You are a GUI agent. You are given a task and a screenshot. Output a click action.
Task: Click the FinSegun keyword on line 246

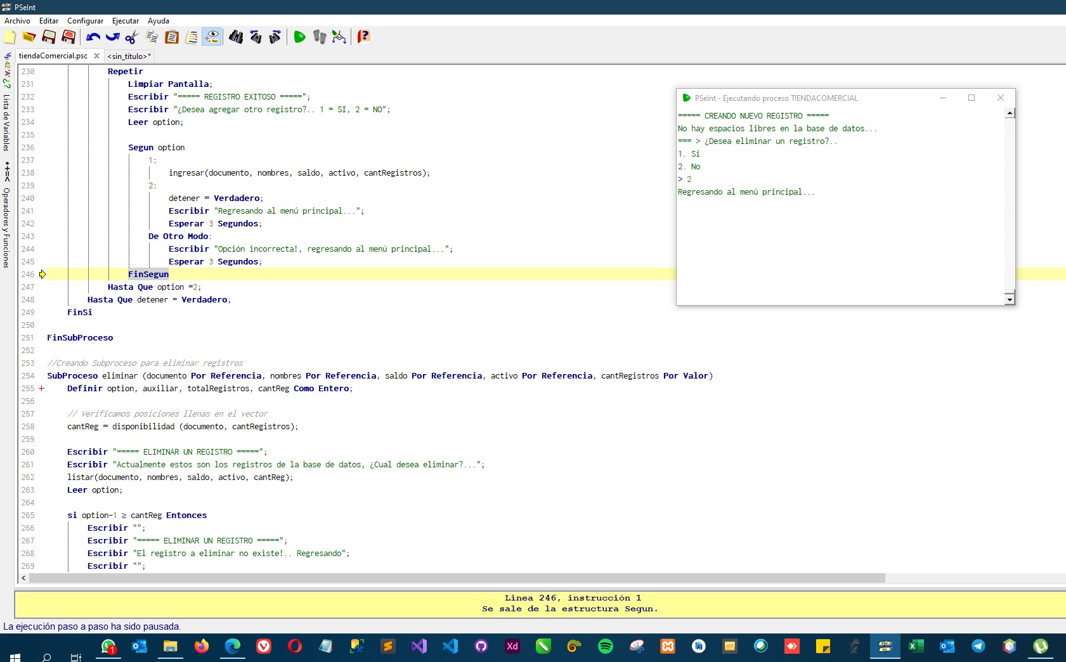click(x=148, y=275)
